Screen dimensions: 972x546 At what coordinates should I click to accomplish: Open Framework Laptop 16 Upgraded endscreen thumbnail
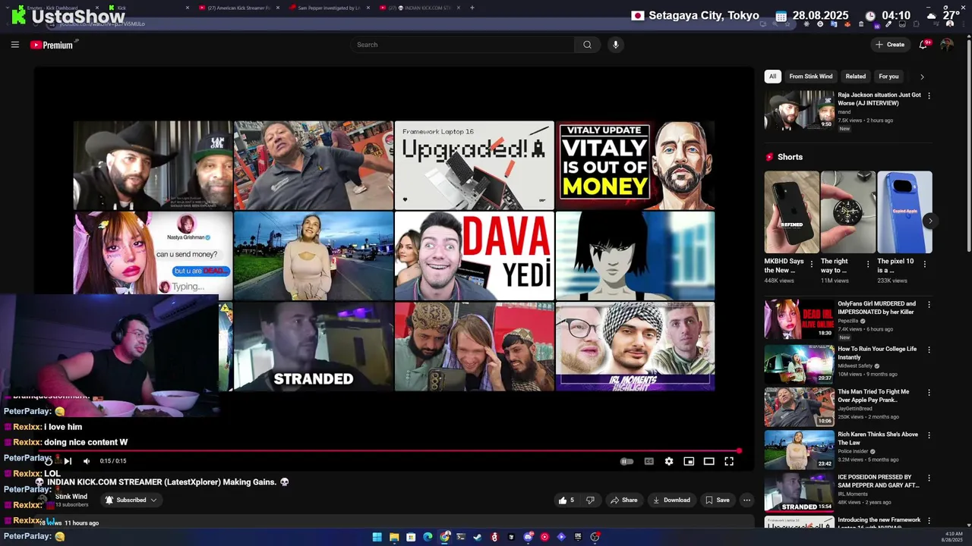pyautogui.click(x=475, y=165)
